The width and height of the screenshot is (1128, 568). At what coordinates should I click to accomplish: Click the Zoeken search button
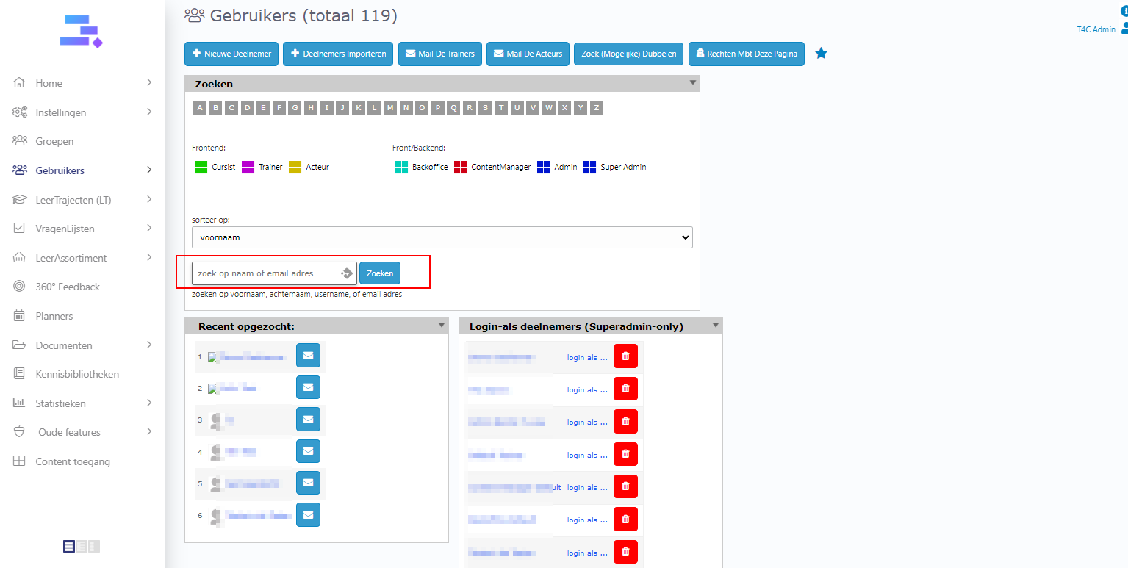pos(380,273)
